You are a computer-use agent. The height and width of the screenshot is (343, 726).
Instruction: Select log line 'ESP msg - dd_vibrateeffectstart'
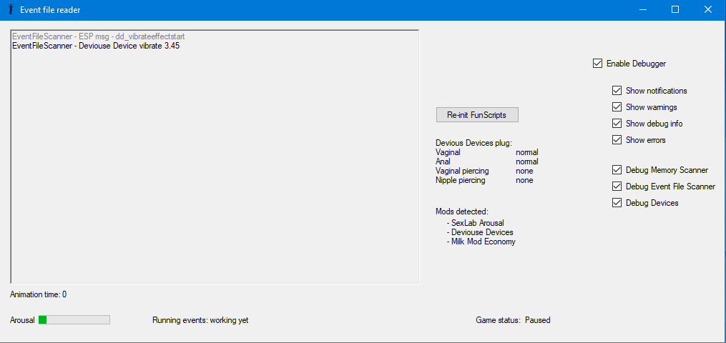pos(99,36)
